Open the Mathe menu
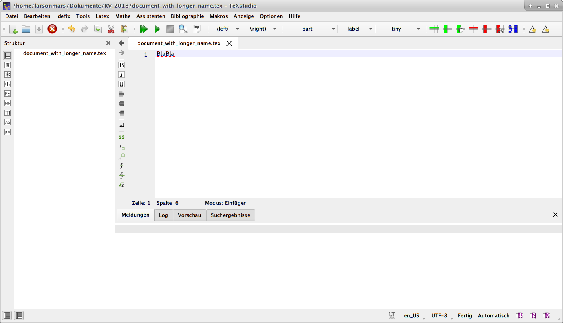Image resolution: width=563 pixels, height=323 pixels. [x=122, y=16]
